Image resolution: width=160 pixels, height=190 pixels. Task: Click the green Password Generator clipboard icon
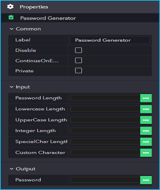point(11,17)
